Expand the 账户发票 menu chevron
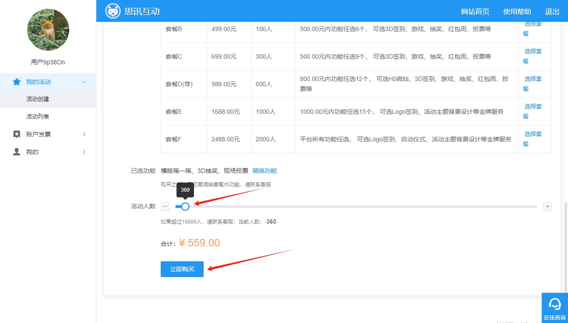 tap(85, 134)
